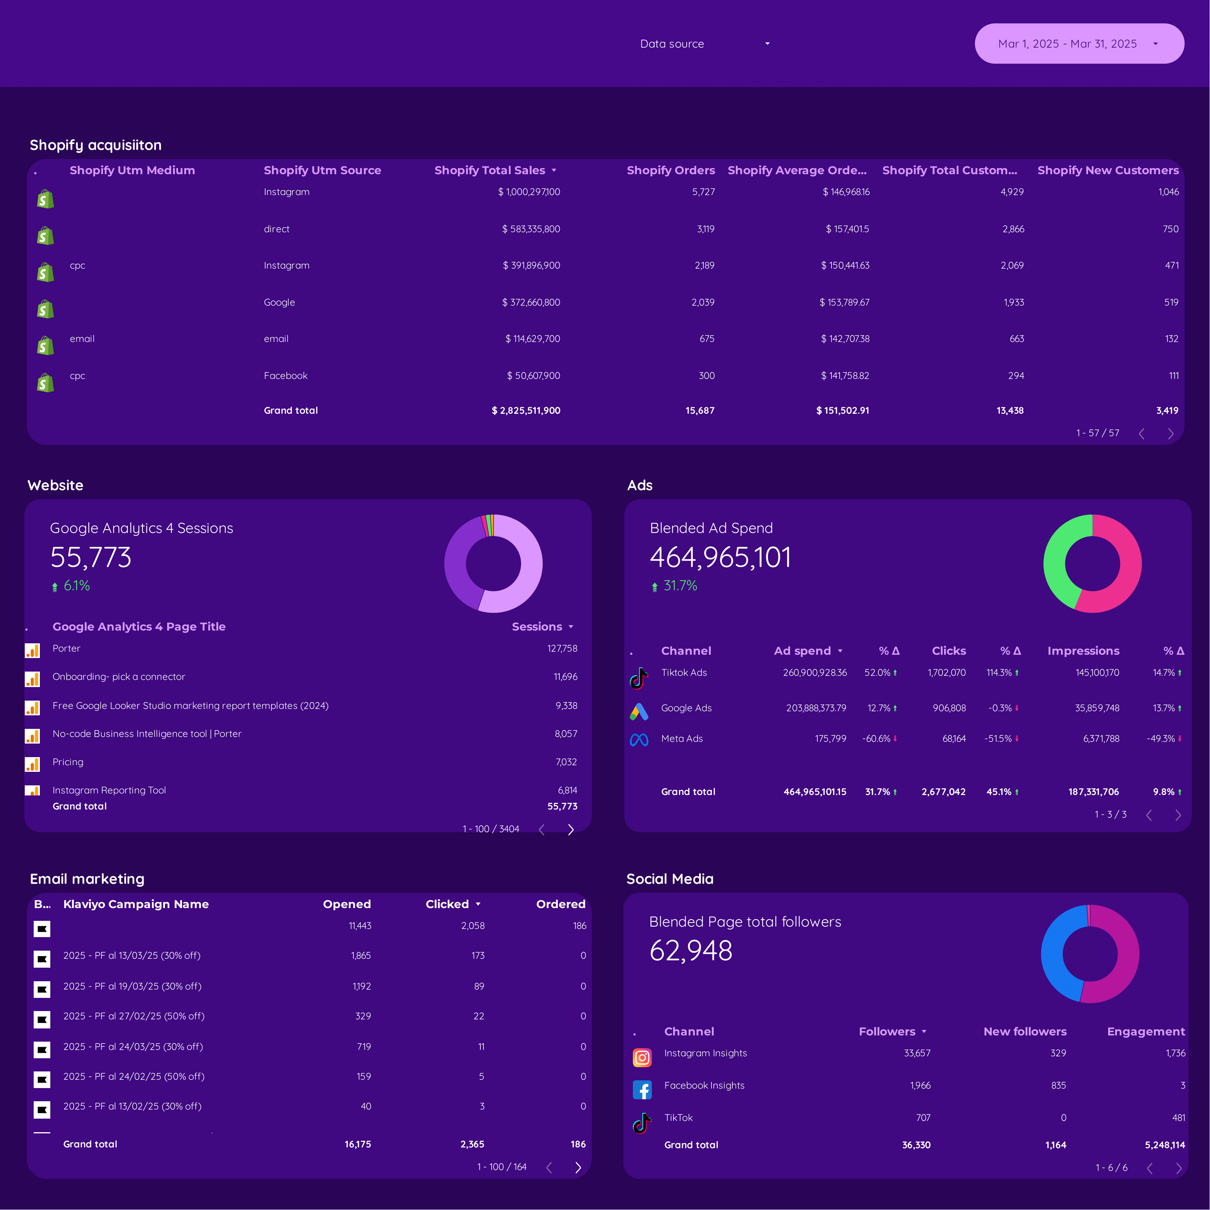Click Klaviyo flag icon for 13/03/25 campaign
Screen dimensions: 1210x1210
[x=42, y=959]
